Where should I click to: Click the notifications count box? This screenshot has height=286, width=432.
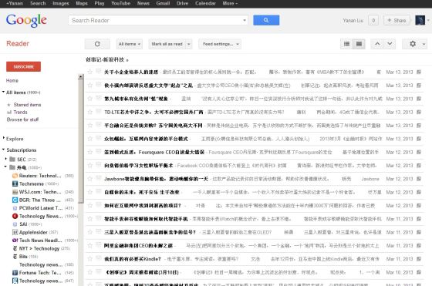click(x=373, y=20)
